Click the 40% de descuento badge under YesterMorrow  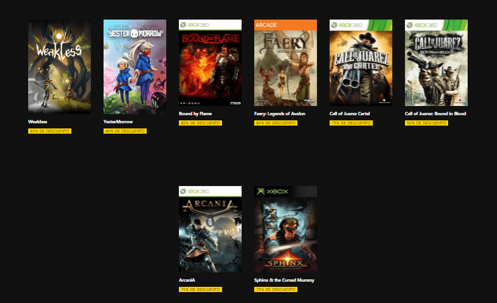125,131
